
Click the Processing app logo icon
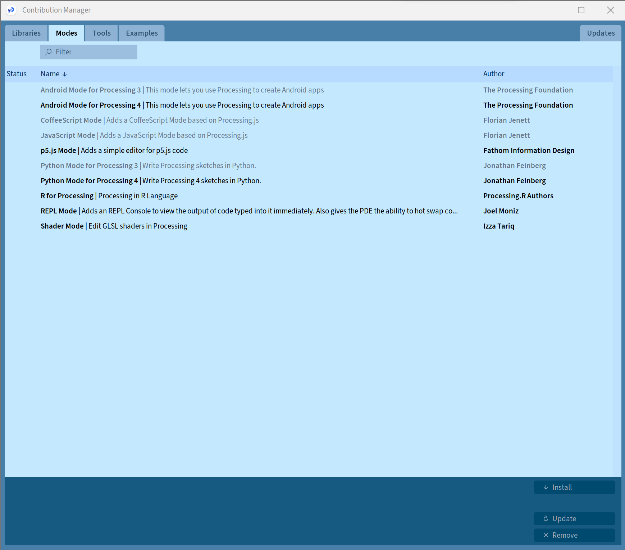coord(11,10)
